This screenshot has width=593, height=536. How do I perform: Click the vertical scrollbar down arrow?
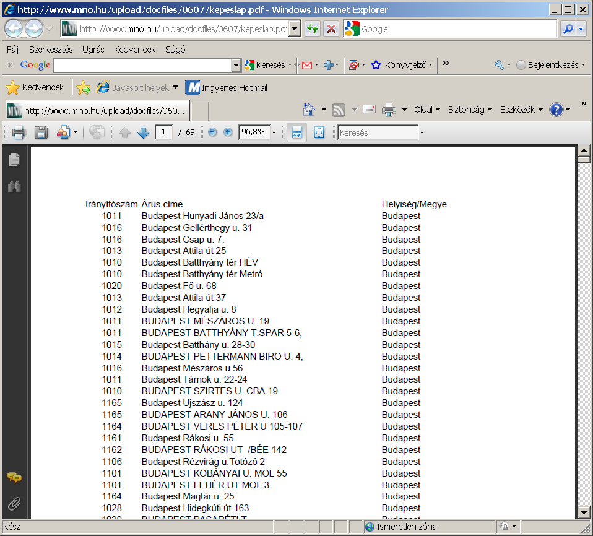click(584, 512)
